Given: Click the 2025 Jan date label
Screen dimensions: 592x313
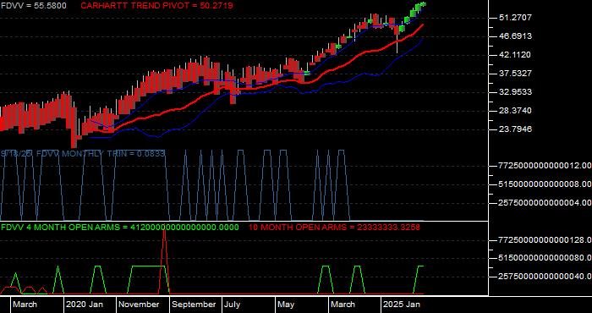Looking at the screenshot, I should coord(402,305).
